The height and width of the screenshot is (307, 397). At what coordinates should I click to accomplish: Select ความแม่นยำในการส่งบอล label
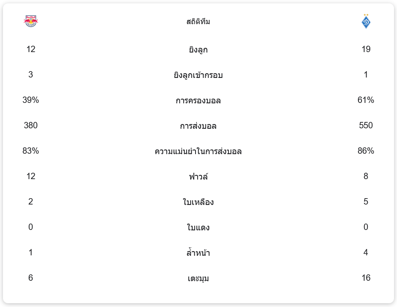coord(198,151)
